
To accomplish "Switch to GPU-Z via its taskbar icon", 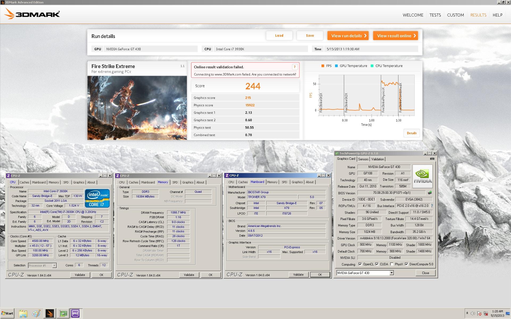I will (x=63, y=313).
